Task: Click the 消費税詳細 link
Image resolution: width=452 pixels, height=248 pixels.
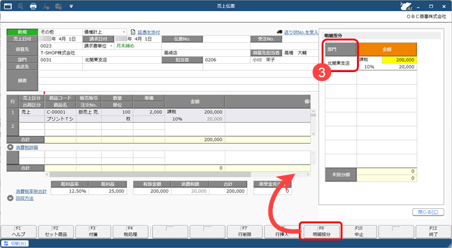Action: click(x=27, y=147)
